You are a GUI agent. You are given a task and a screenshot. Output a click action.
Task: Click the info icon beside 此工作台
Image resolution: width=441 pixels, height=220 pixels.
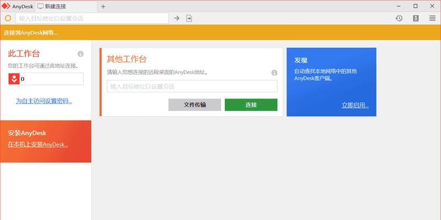80,54
